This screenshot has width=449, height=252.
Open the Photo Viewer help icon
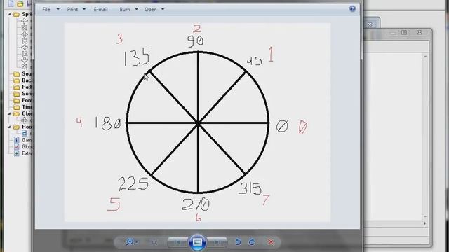pyautogui.click(x=352, y=8)
